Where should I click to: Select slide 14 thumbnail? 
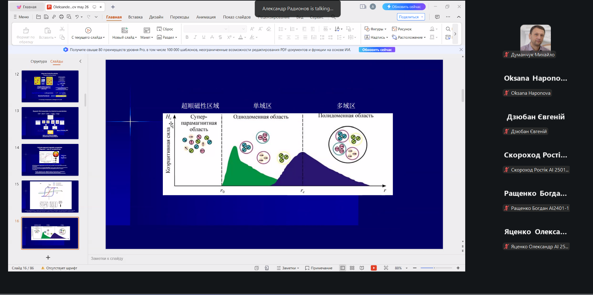[50, 160]
